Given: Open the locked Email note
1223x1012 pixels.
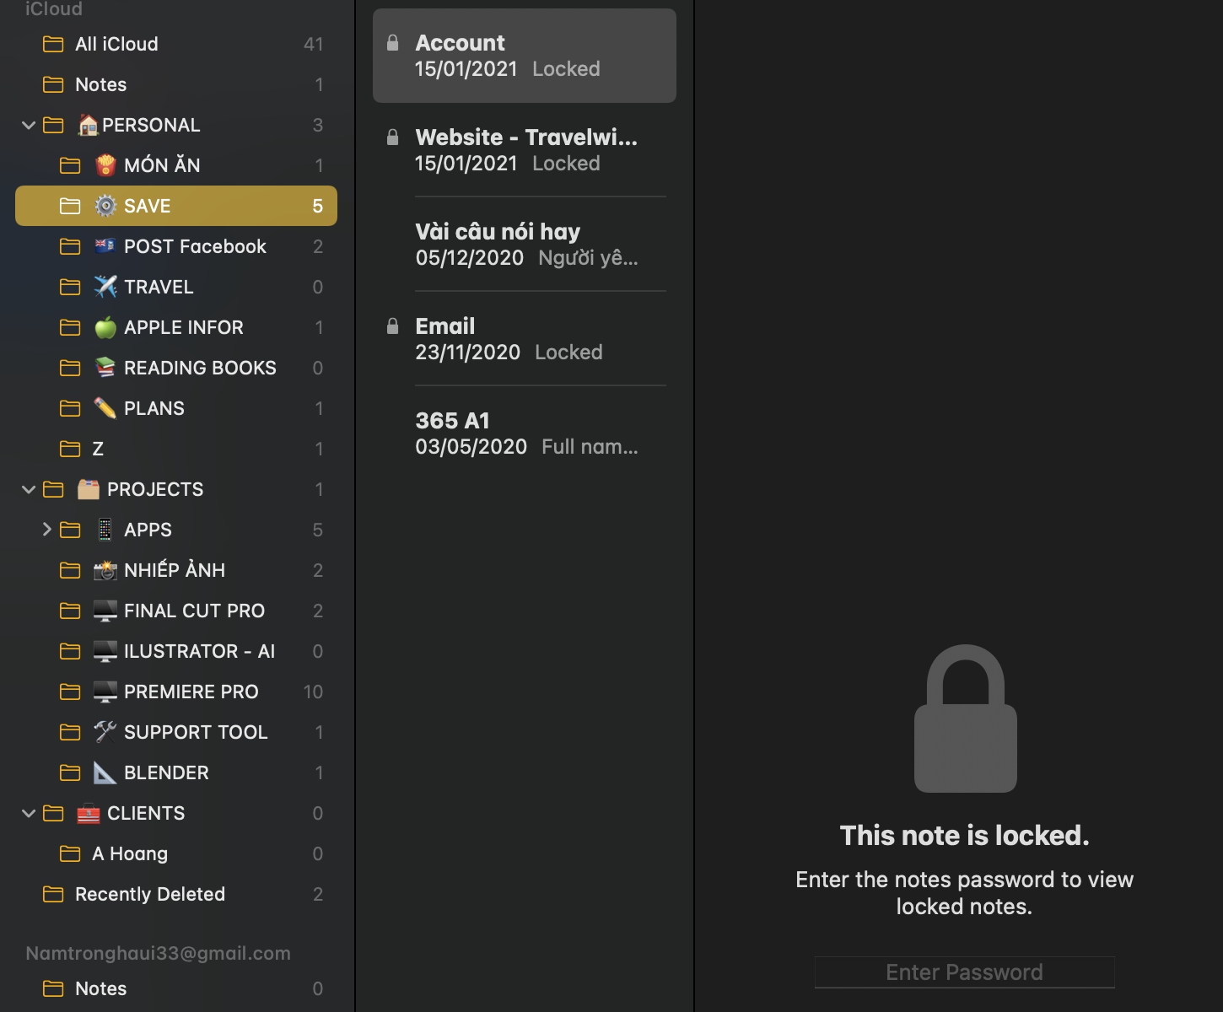Looking at the screenshot, I should 525,339.
